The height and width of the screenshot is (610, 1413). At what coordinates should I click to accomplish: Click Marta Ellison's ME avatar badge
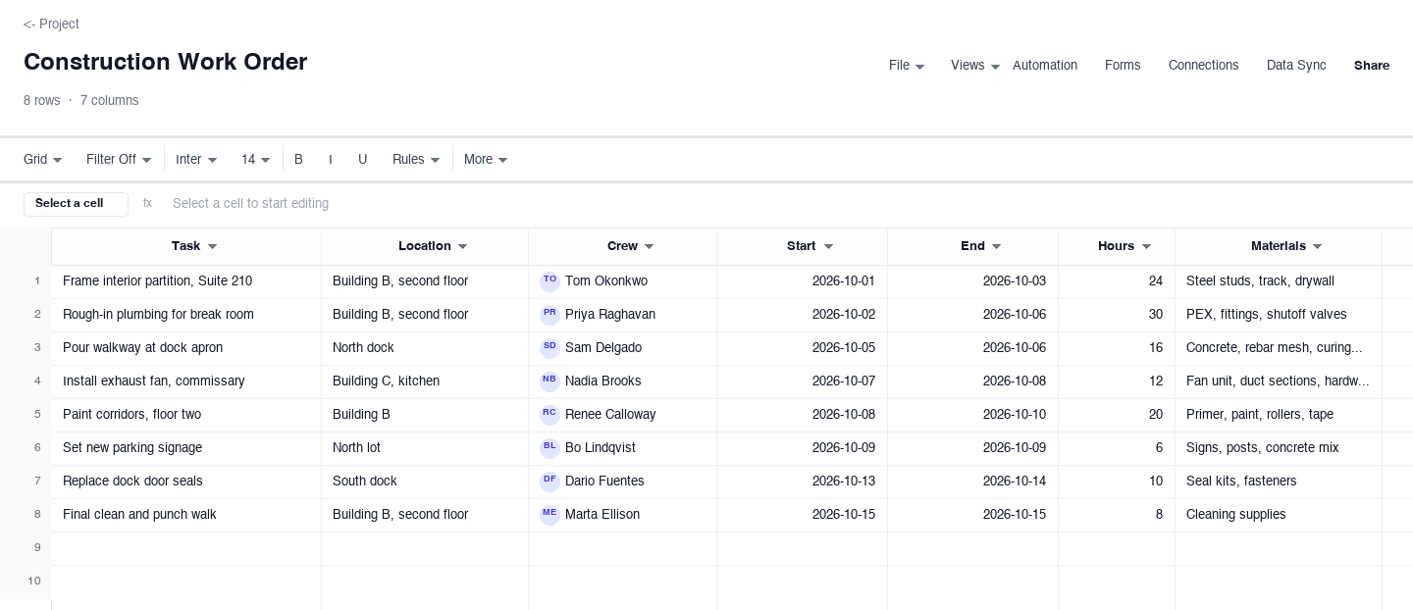[549, 515]
